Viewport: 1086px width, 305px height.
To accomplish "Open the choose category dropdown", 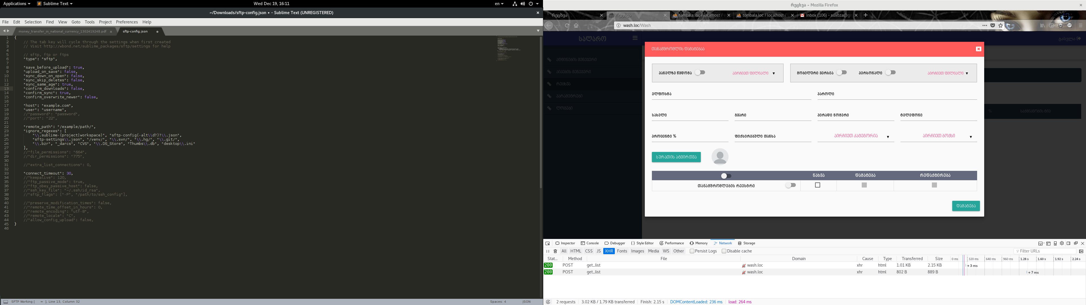I will point(856,136).
